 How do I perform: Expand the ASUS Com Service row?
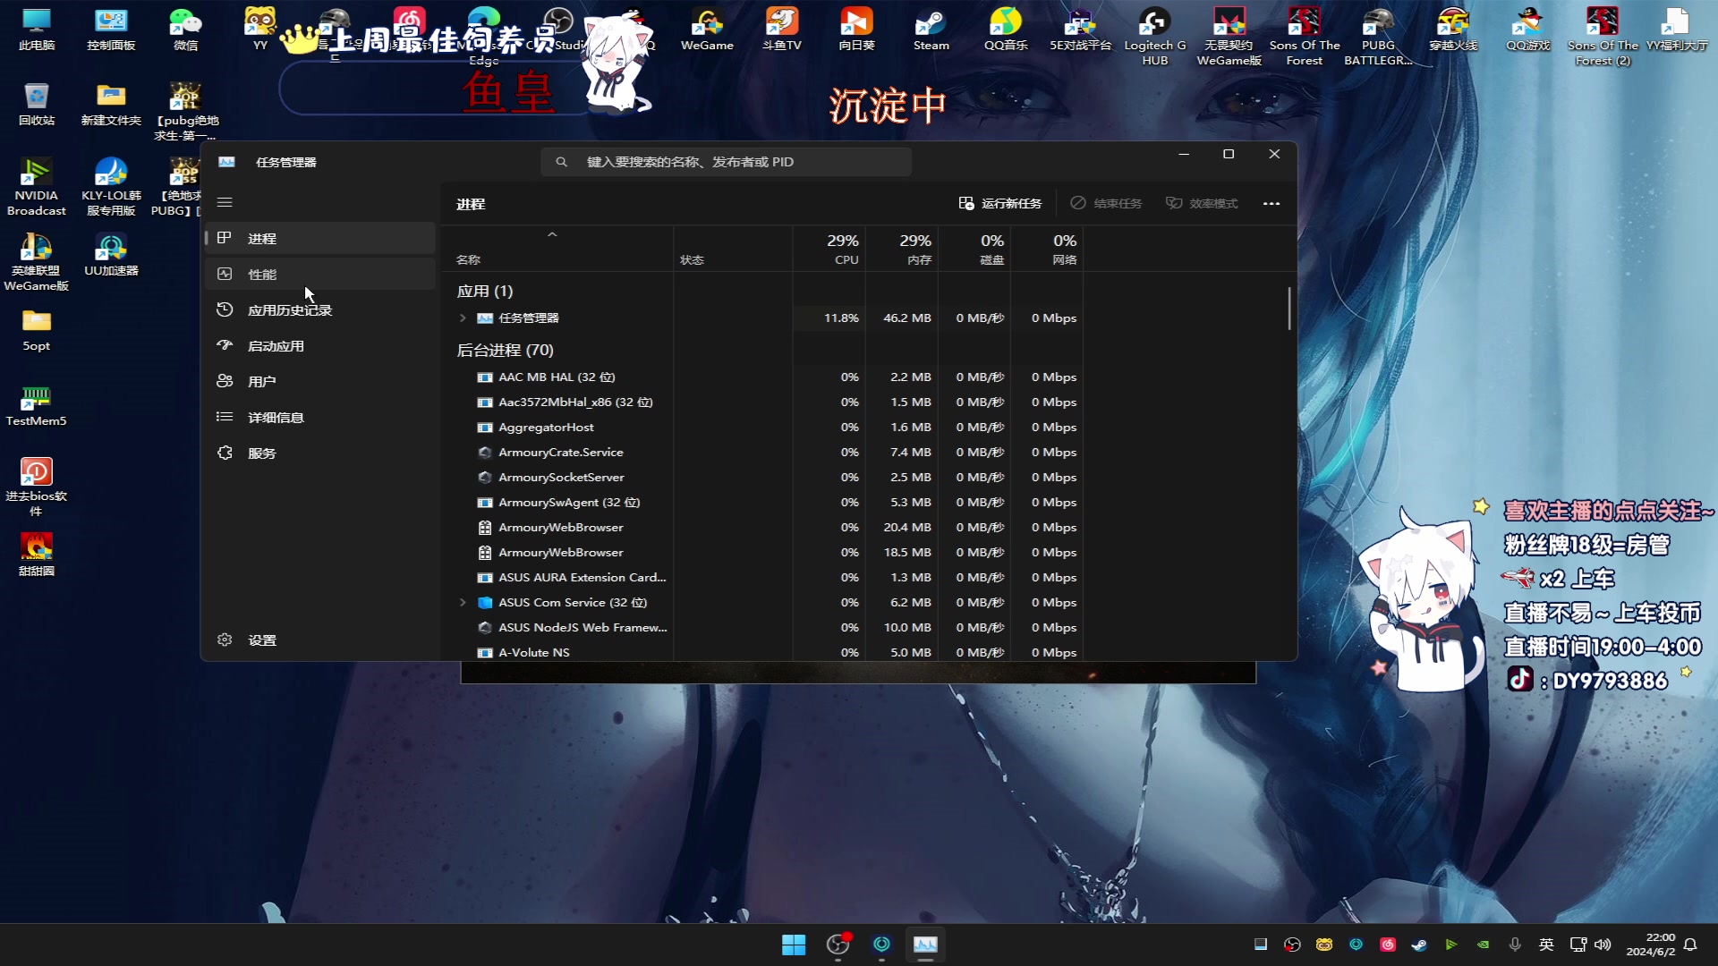coord(463,603)
